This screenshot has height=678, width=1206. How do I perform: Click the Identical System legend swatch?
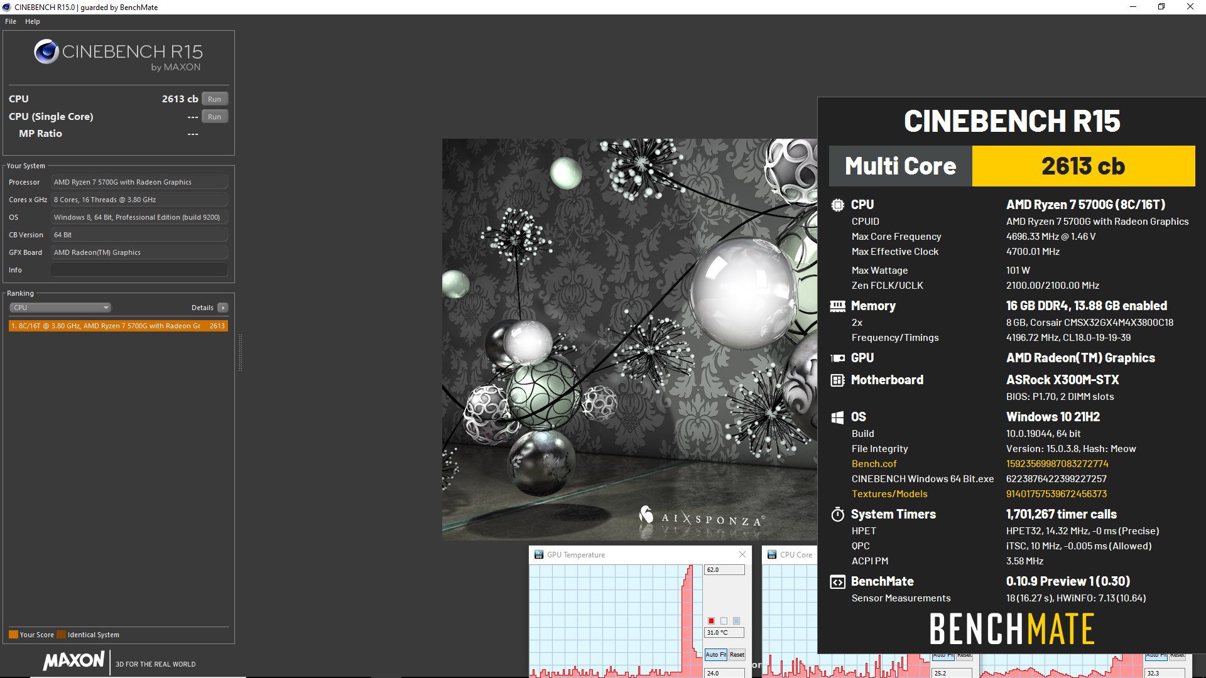point(61,635)
